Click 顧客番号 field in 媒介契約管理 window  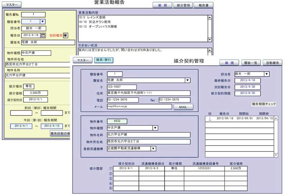[x=115, y=74]
